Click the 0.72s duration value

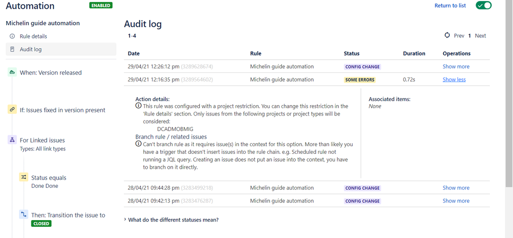pyautogui.click(x=409, y=80)
